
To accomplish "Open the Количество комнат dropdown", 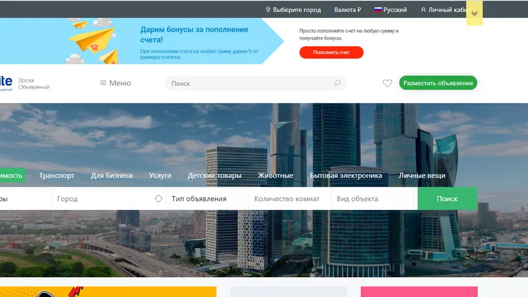I will coord(290,199).
